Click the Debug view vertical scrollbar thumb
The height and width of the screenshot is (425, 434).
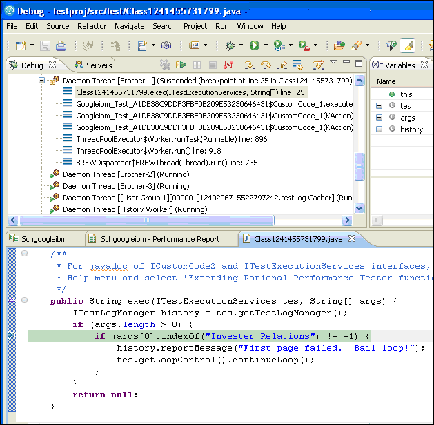[359, 166]
